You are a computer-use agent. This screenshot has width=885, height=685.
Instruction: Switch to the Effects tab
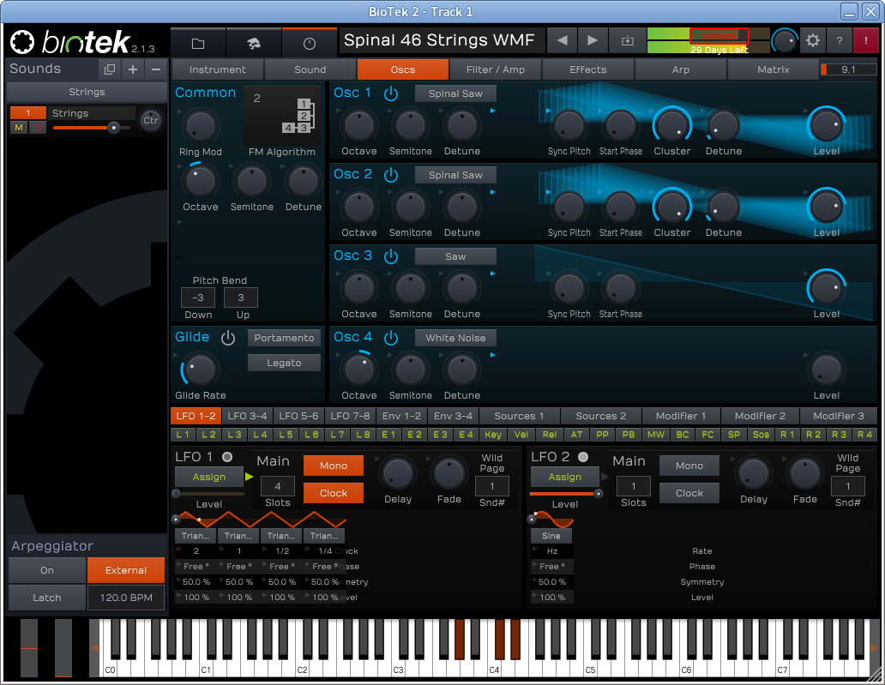pos(587,69)
